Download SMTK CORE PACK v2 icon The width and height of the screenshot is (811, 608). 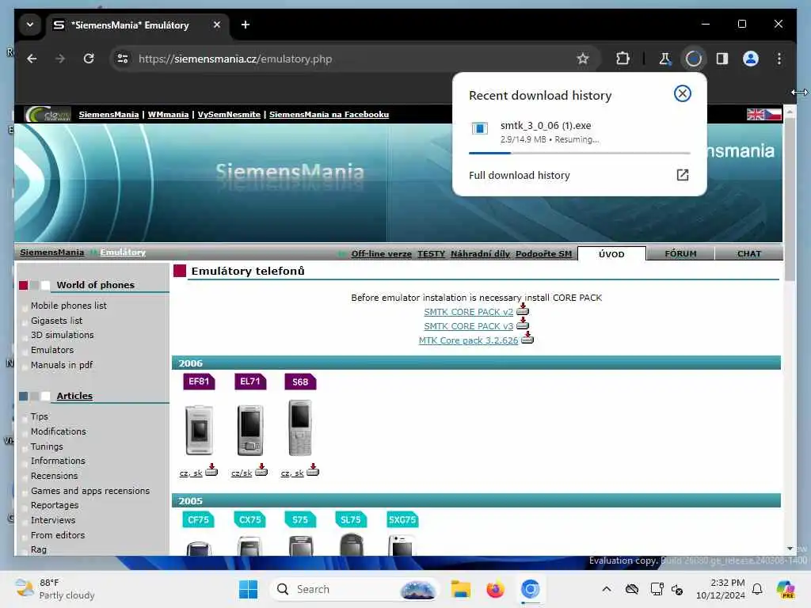coord(523,310)
